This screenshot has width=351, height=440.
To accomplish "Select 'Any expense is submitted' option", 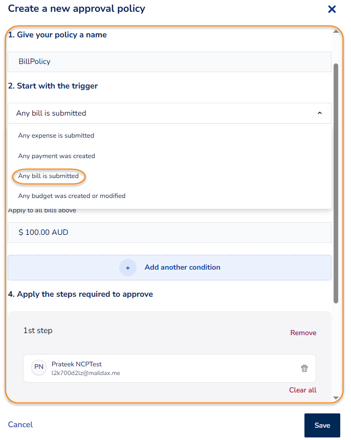I will 56,136.
